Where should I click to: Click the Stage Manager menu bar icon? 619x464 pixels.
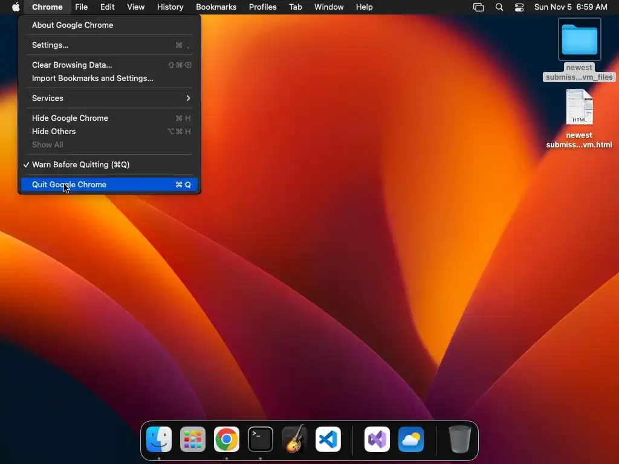pyautogui.click(x=479, y=7)
